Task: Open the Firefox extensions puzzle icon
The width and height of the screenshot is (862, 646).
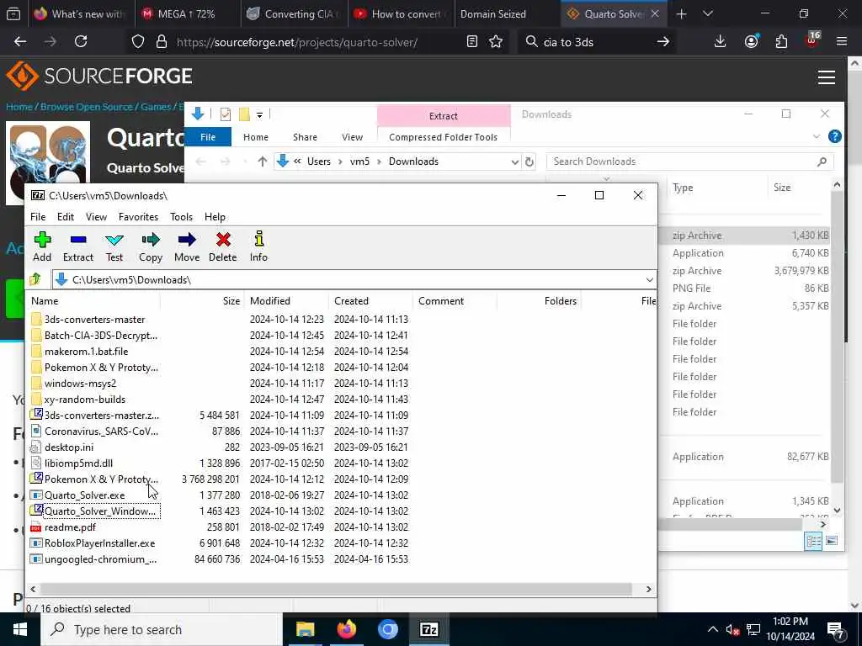Action: click(x=781, y=41)
